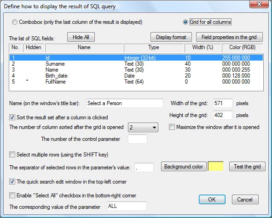Screen dimensions: 272x218
Task: Click the yellow background color swatch
Action: 216,167
